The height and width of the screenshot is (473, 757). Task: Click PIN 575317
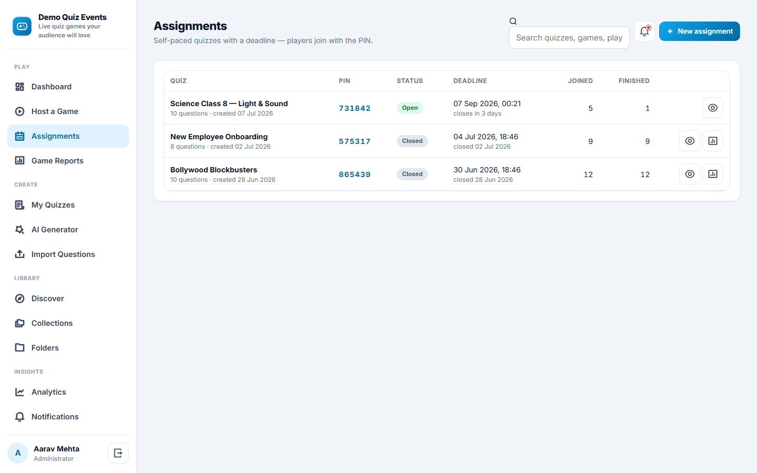click(x=355, y=141)
